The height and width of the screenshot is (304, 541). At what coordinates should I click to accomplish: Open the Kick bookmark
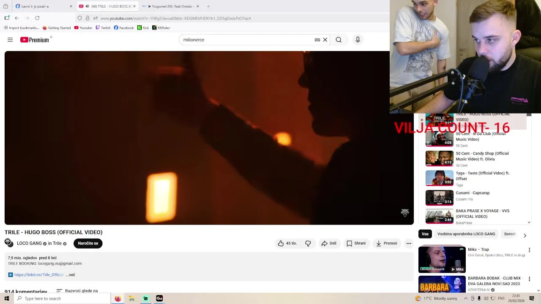coord(143,28)
